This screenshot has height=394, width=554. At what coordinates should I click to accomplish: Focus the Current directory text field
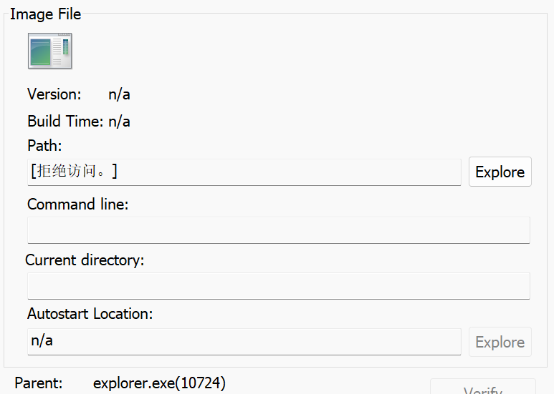pos(278,286)
